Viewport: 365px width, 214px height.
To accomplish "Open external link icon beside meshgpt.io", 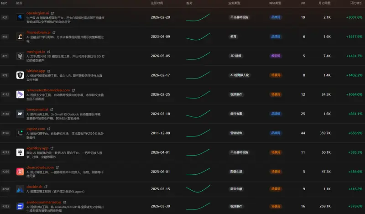I will [x=49, y=52].
